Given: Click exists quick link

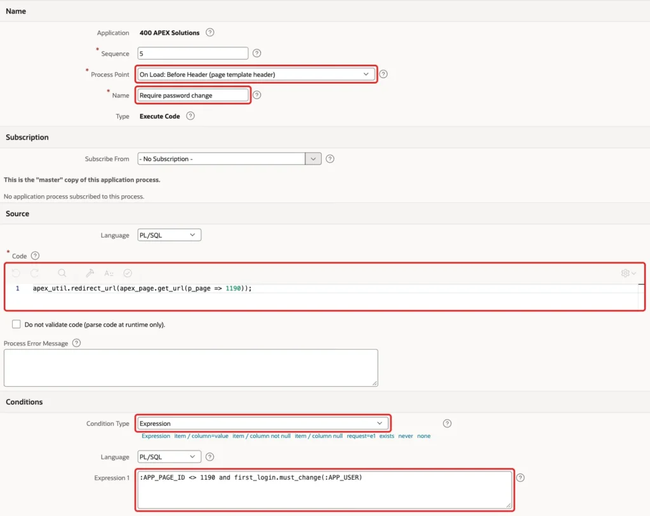Looking at the screenshot, I should (387, 436).
